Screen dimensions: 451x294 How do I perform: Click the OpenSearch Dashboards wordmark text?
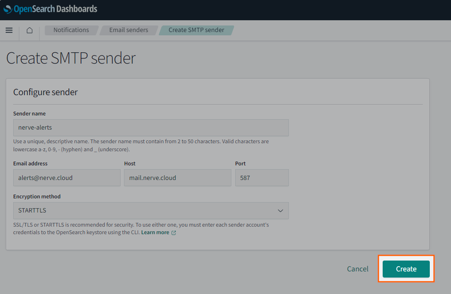56,9
